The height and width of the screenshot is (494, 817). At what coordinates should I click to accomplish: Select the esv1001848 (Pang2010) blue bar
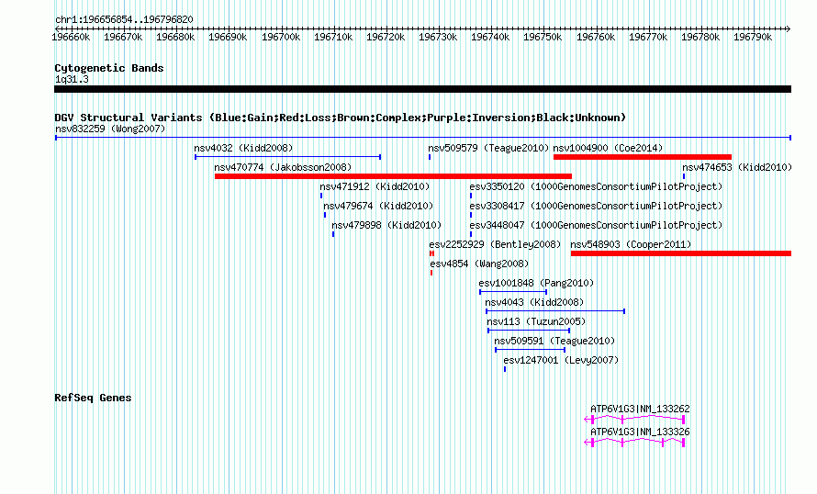pyautogui.click(x=513, y=292)
